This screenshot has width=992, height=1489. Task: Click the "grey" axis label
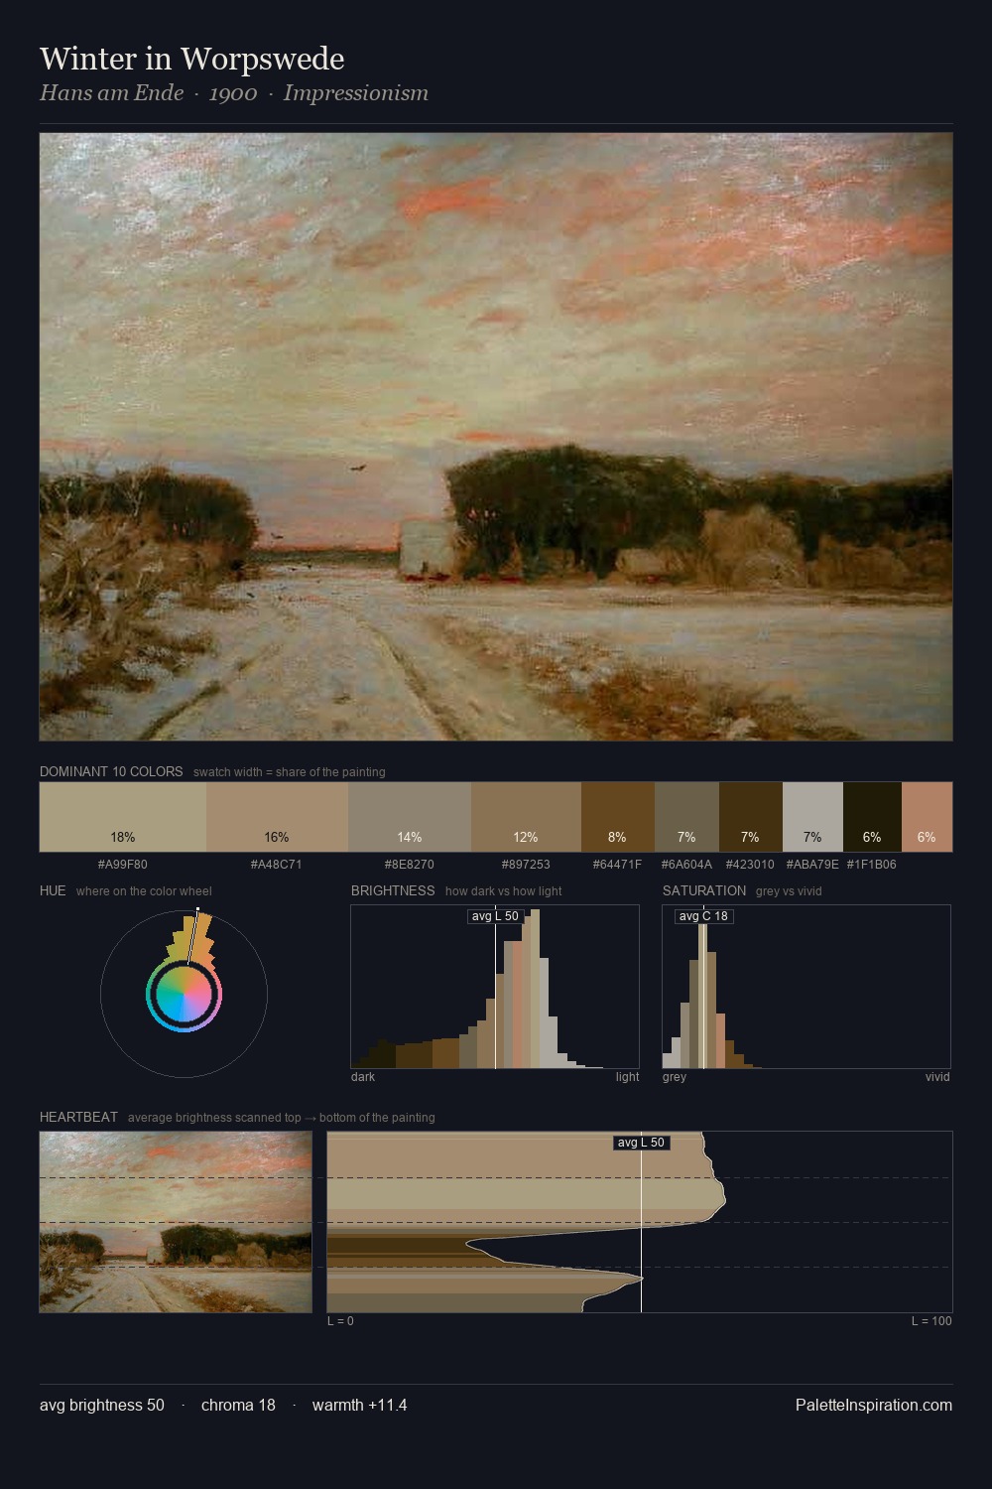point(675,1077)
